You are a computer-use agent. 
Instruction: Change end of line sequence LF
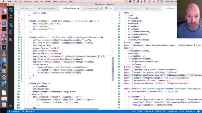point(164,111)
